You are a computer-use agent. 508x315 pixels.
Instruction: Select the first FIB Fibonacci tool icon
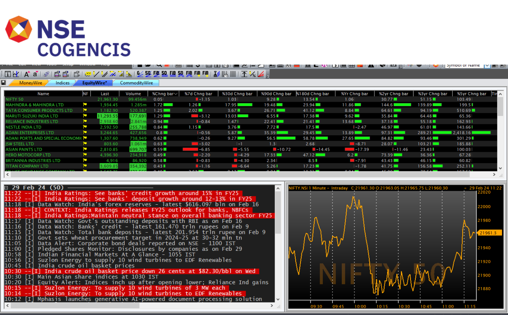point(157,74)
